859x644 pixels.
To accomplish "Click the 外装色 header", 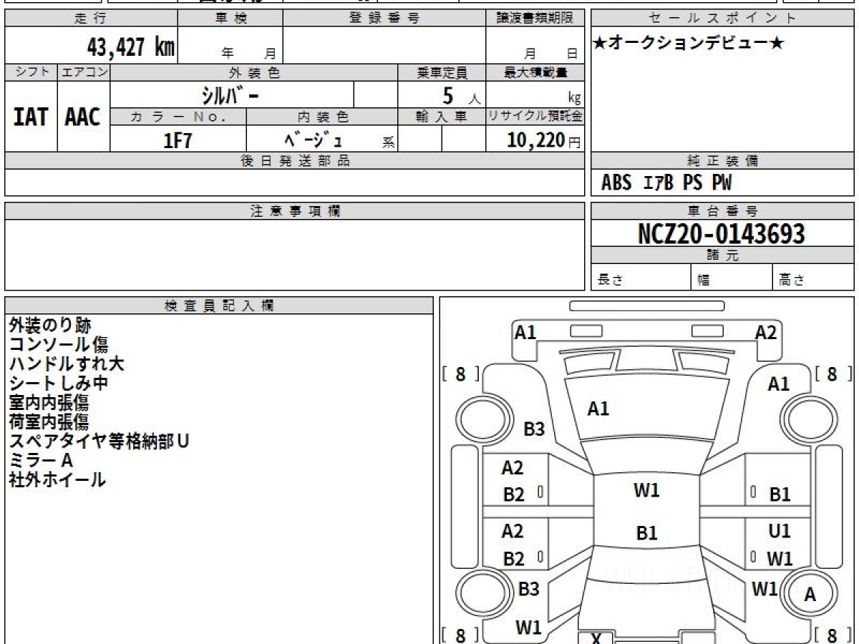I will (x=254, y=72).
